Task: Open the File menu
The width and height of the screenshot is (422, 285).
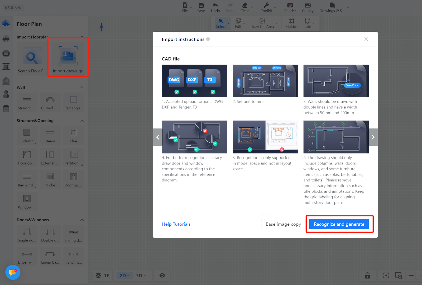Action: pos(185,7)
